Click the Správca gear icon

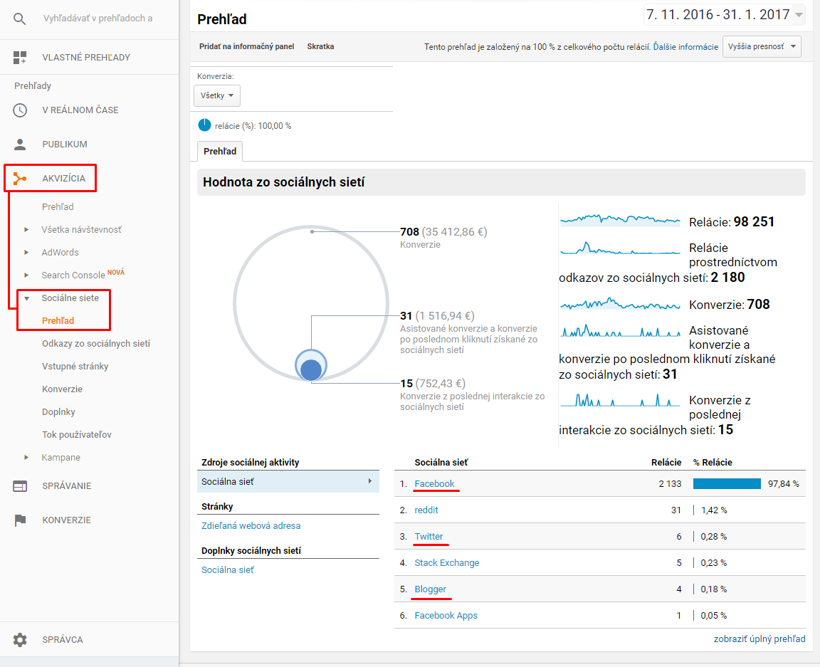coord(20,639)
